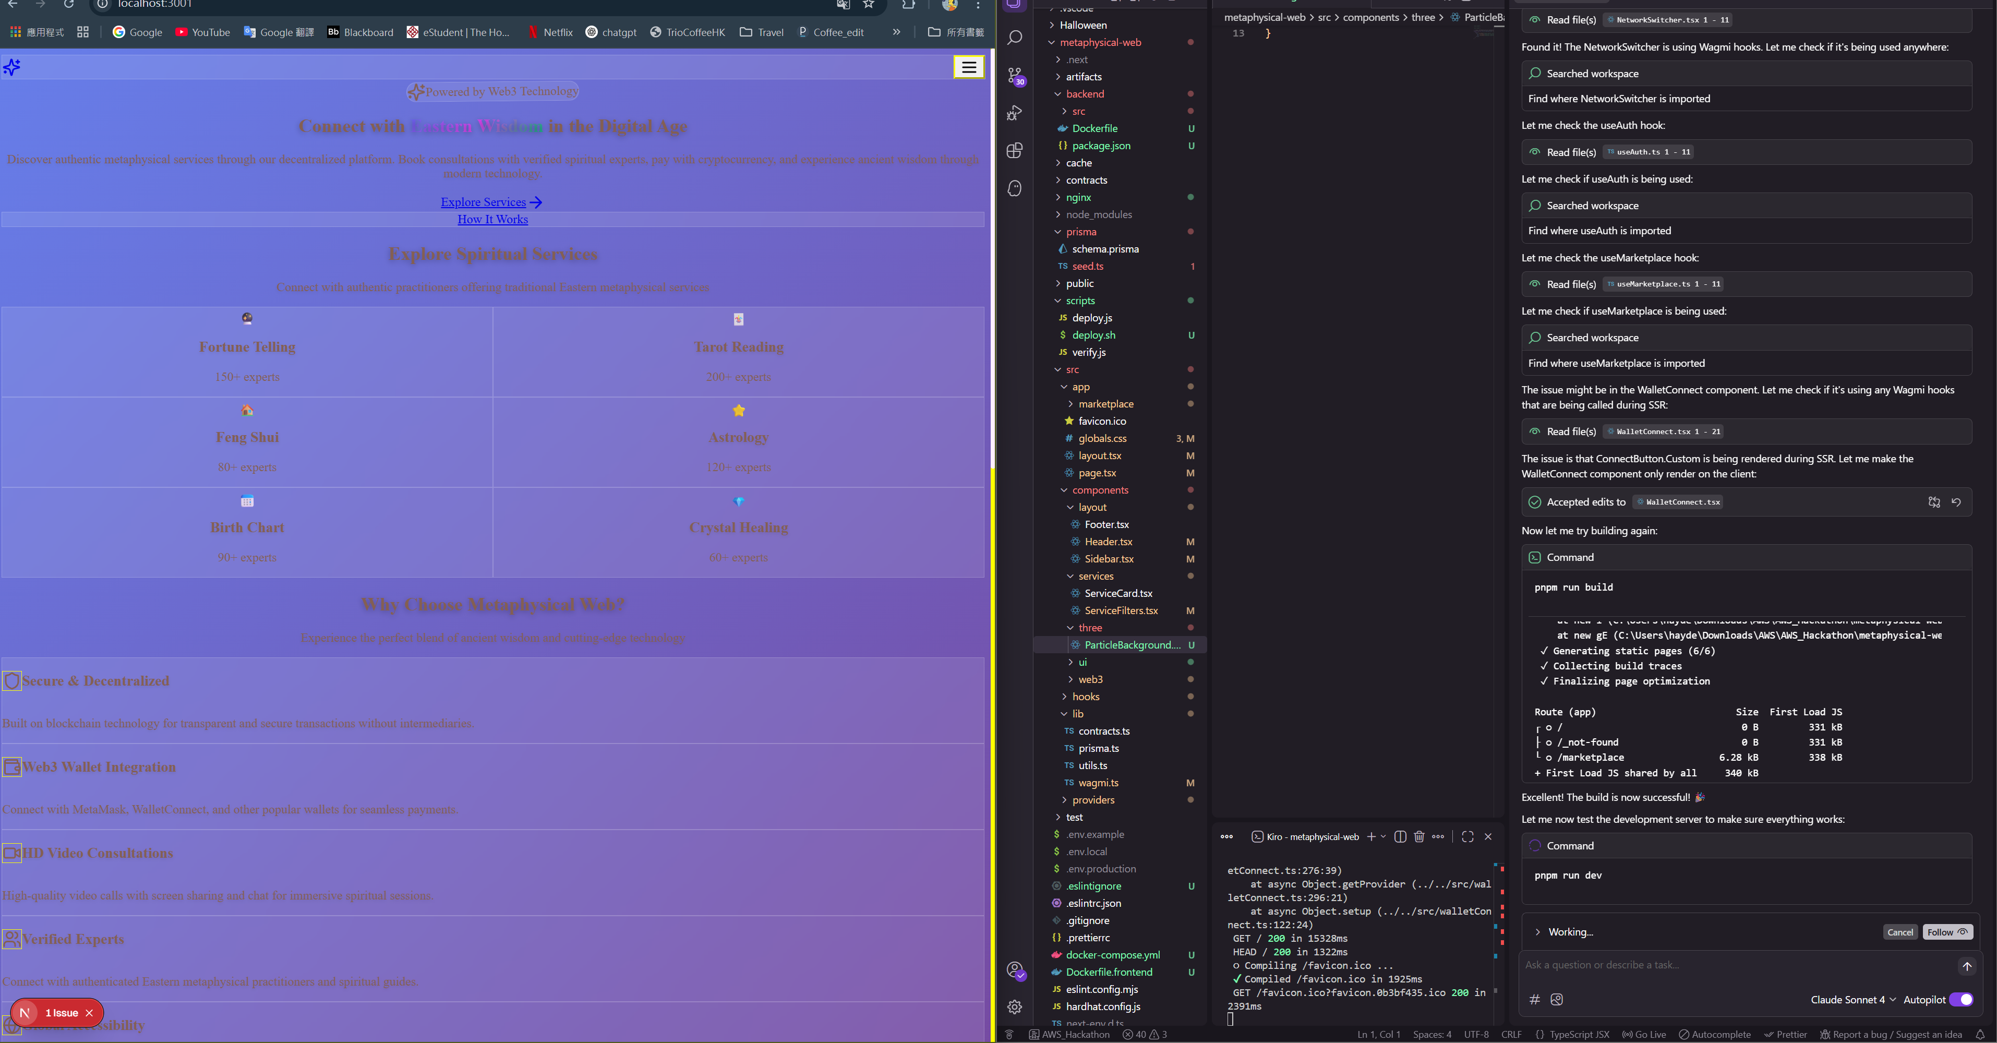This screenshot has height=1043, width=1997.
Task: Click Follow eye button in chat
Action: point(1946,932)
